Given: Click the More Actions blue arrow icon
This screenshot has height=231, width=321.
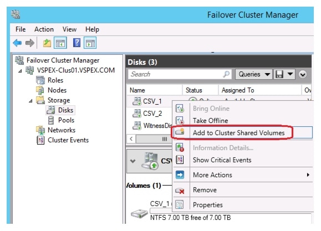Looking at the screenshot, I should (180, 175).
